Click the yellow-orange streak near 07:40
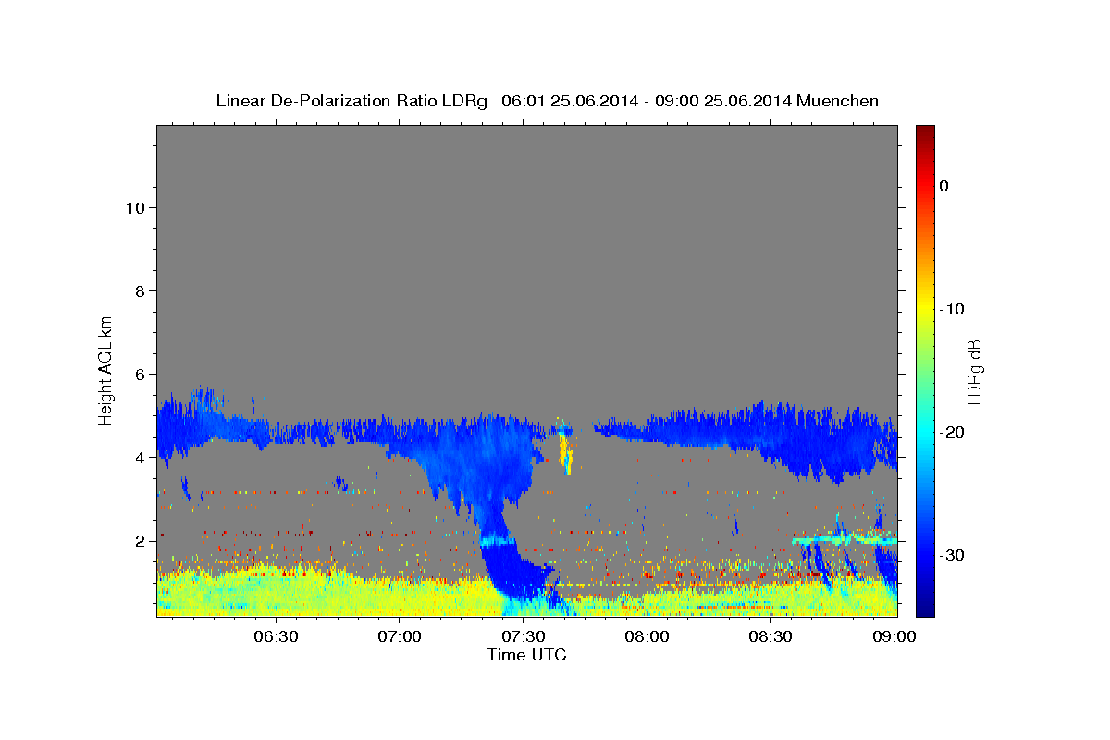Screen dimensions: 1110x740 (x=565, y=451)
